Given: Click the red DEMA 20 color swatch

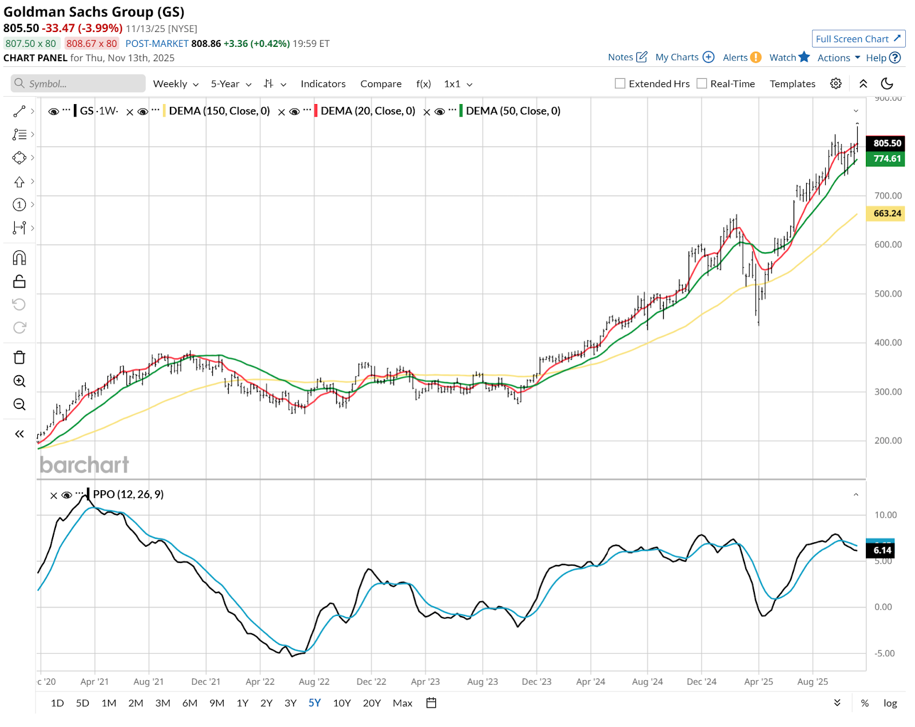Looking at the screenshot, I should tap(316, 111).
